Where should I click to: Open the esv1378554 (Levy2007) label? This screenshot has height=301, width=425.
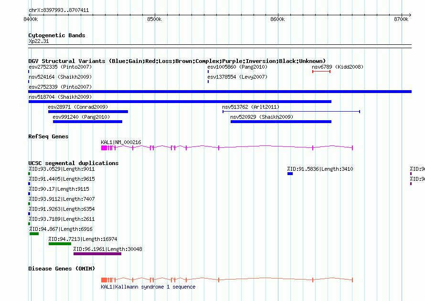(237, 77)
